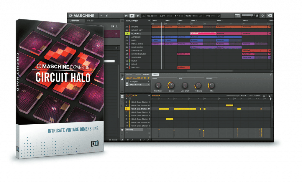The height and width of the screenshot is (182, 302).
Task: Start playback with the Play button
Action: coord(132,16)
